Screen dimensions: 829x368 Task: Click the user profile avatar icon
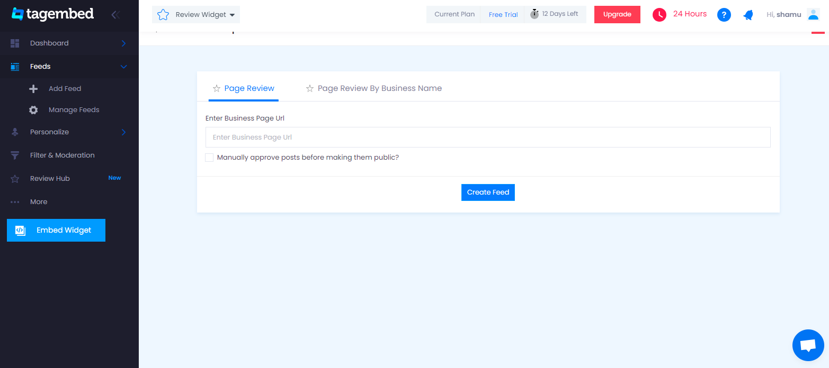coord(813,15)
